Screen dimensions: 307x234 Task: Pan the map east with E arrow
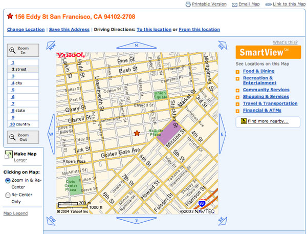point(222,134)
